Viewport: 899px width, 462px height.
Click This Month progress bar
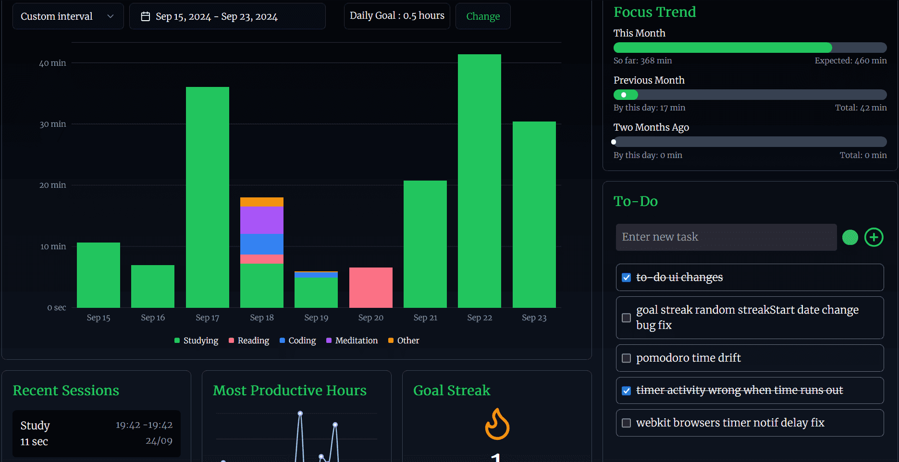coord(750,48)
